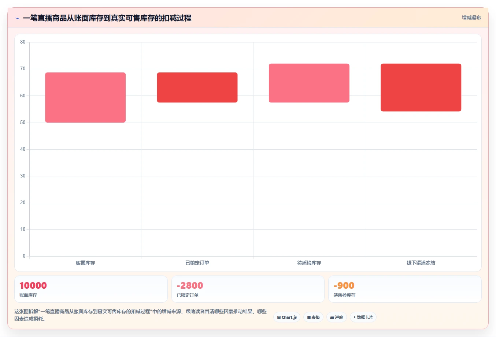Select the 待质检库存 pink bar

309,83
